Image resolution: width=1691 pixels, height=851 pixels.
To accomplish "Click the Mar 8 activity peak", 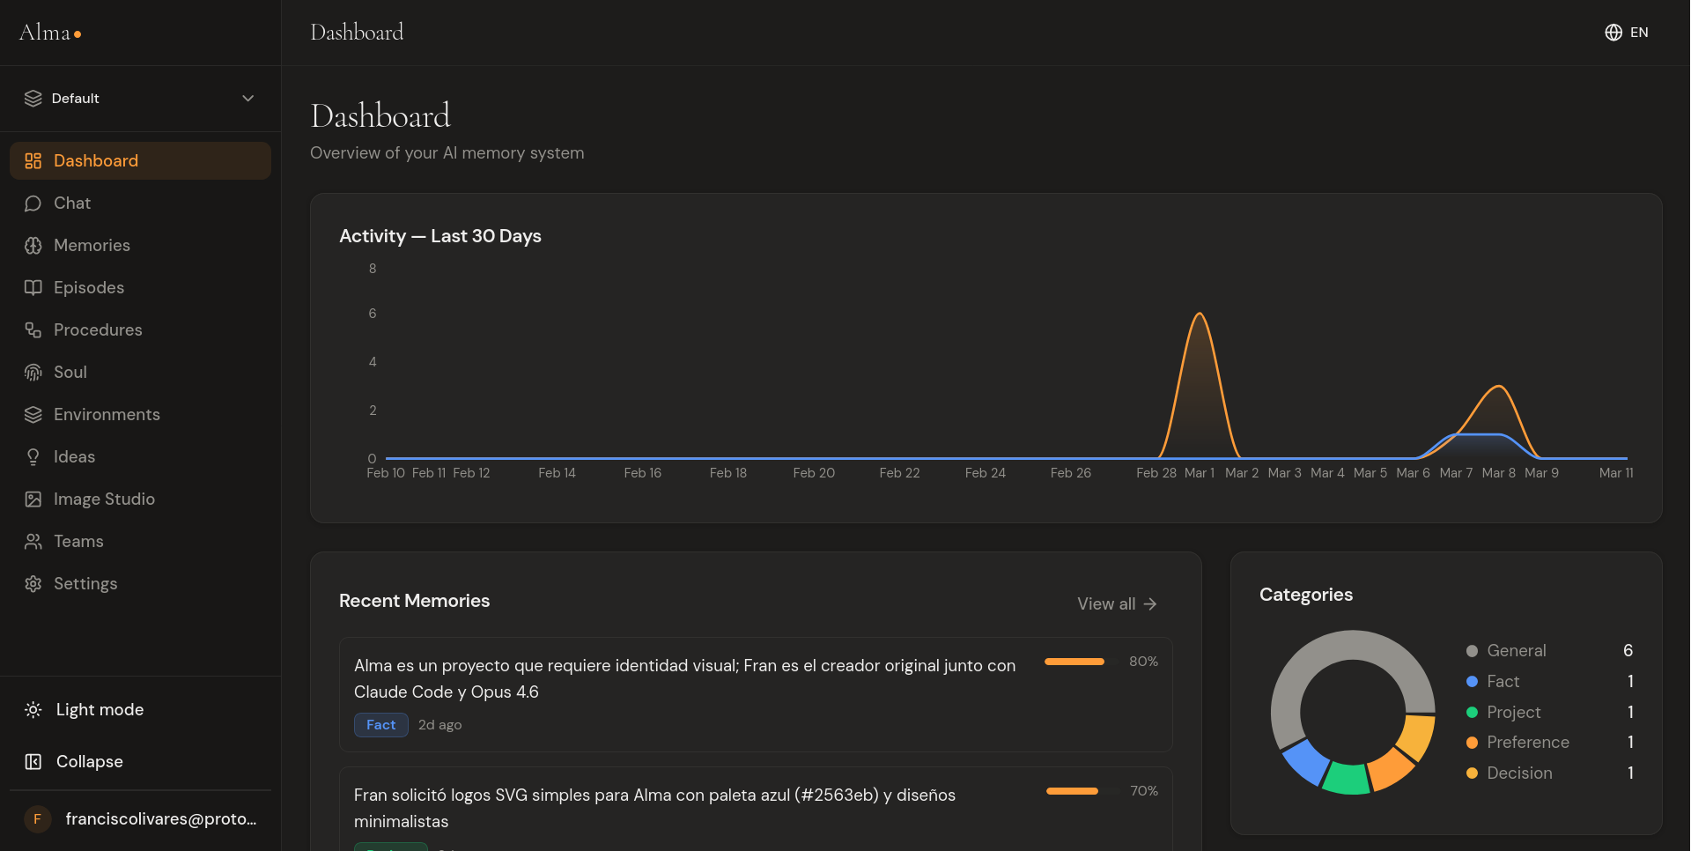I will click(1499, 387).
